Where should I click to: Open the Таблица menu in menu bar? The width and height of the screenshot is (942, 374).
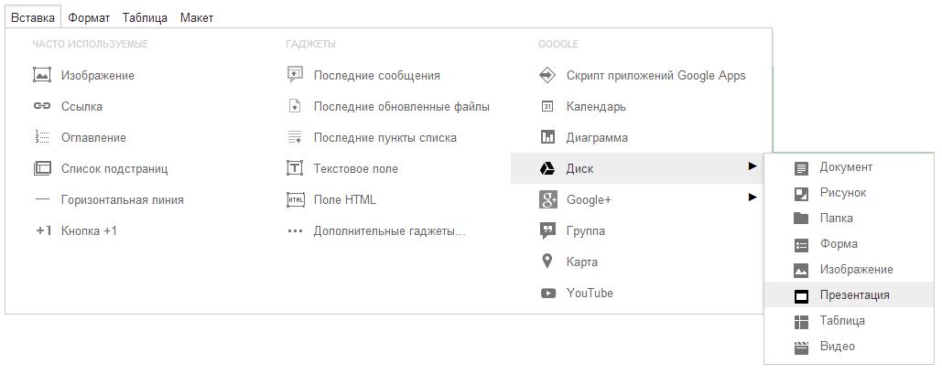pos(145,17)
